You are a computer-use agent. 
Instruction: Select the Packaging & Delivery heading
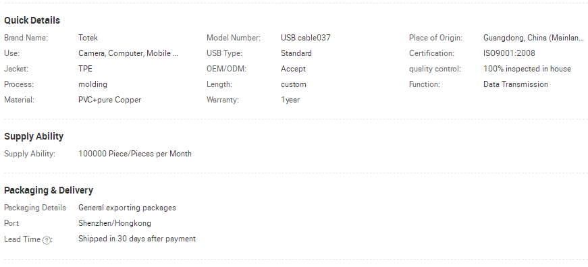pos(49,190)
